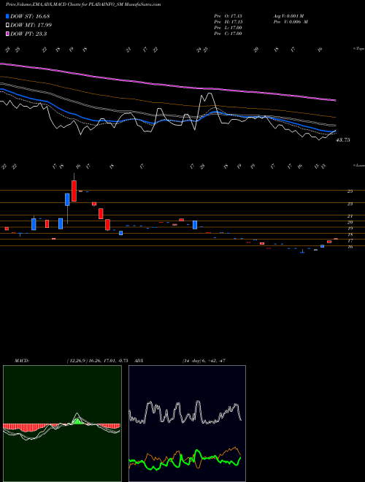The height and width of the screenshot is (482, 365).
Task: Click the 'MACD:' panel heading
Action: click(22, 361)
